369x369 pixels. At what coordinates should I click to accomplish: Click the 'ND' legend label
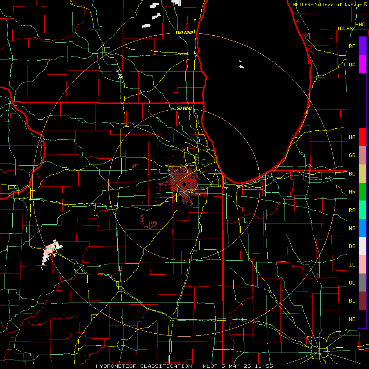[352, 319]
